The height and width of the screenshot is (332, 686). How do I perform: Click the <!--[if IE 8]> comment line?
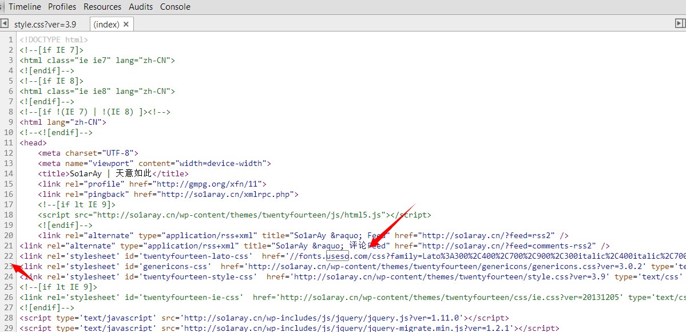click(51, 81)
